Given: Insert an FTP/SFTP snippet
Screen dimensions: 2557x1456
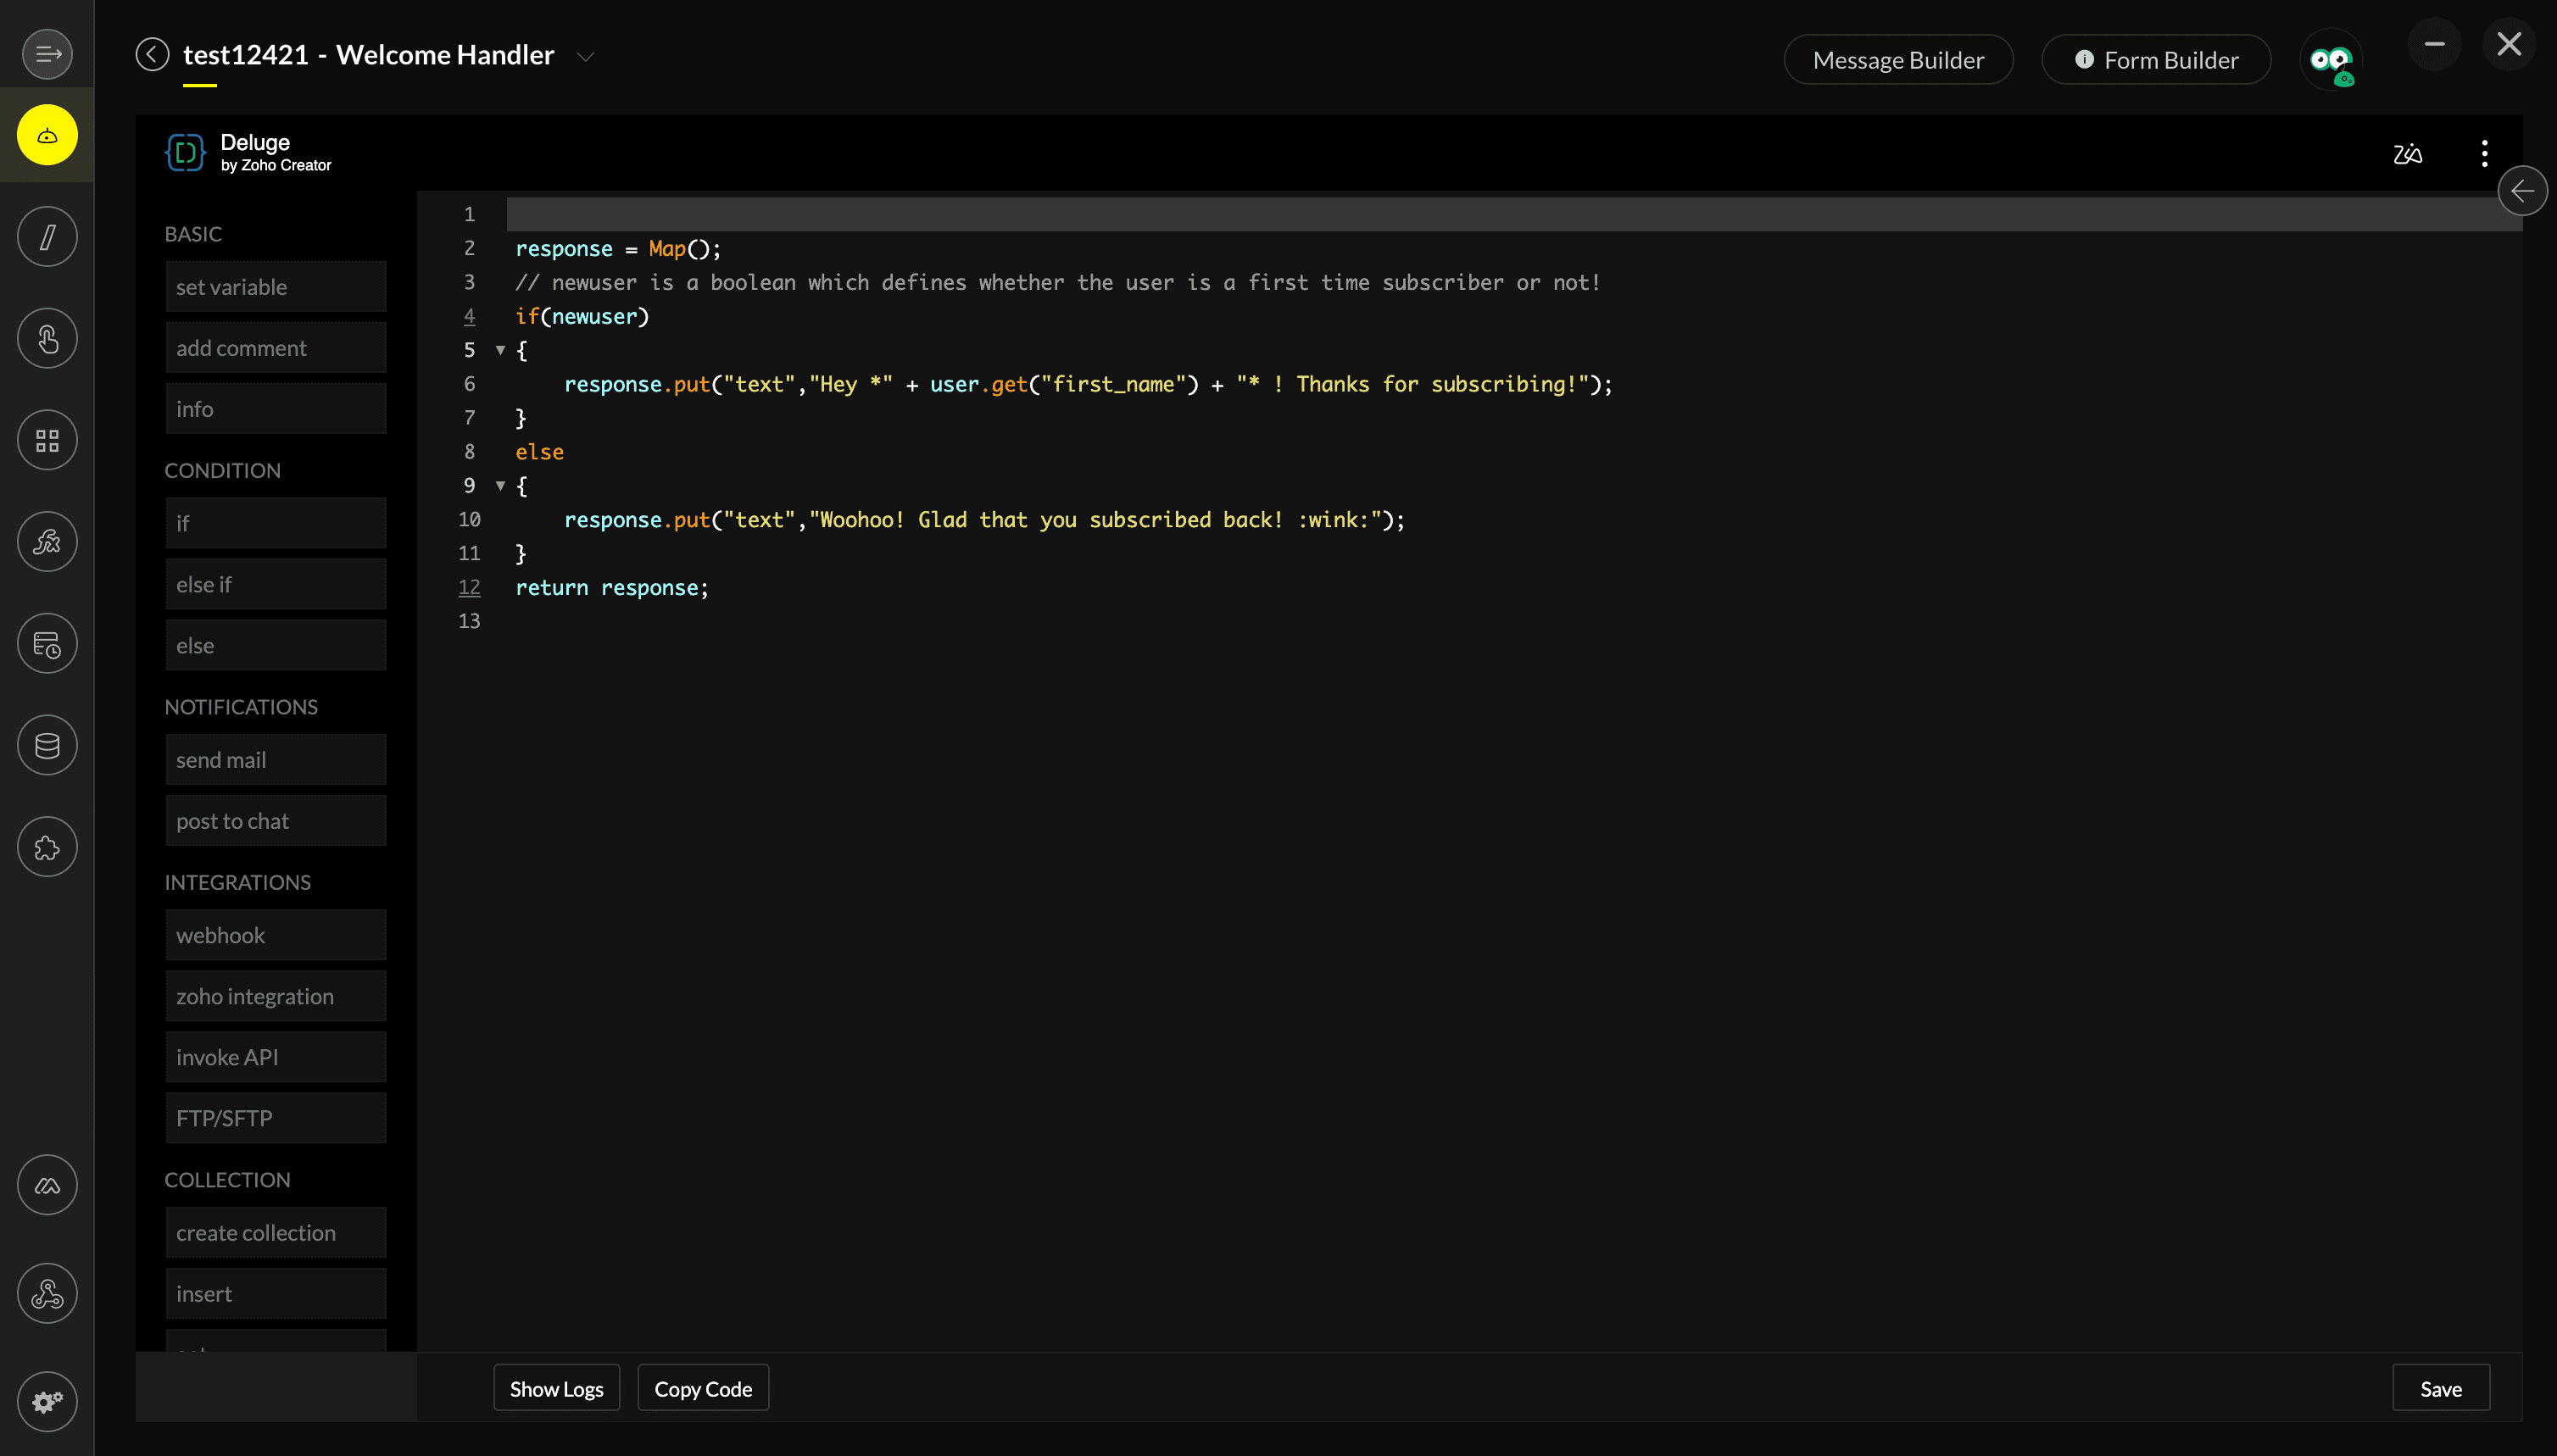Looking at the screenshot, I should 276,1118.
